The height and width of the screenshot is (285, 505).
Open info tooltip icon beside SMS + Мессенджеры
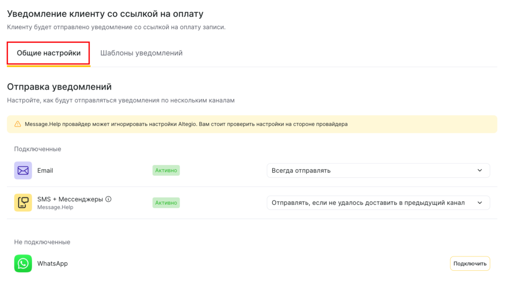click(x=108, y=199)
